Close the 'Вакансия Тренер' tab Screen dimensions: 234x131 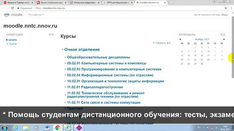[33, 3]
